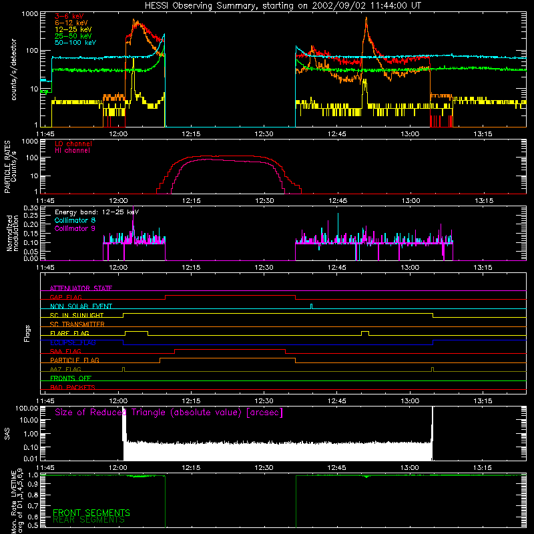Click the Mon. Rate LIVETIME axis label
The image size is (534, 534).
[x=17, y=501]
